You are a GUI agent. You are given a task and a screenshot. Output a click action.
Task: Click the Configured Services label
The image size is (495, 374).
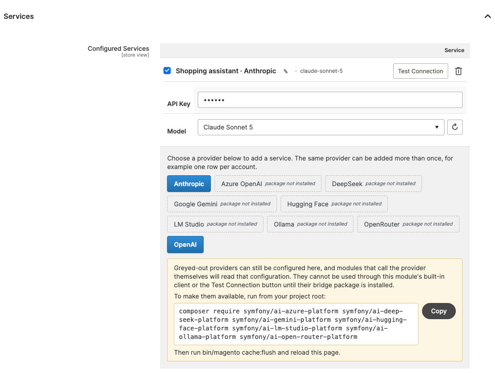coord(118,49)
